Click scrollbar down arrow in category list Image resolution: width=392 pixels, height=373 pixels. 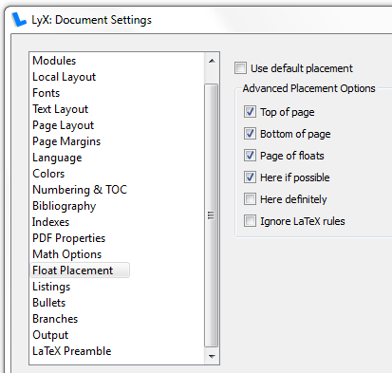click(212, 356)
